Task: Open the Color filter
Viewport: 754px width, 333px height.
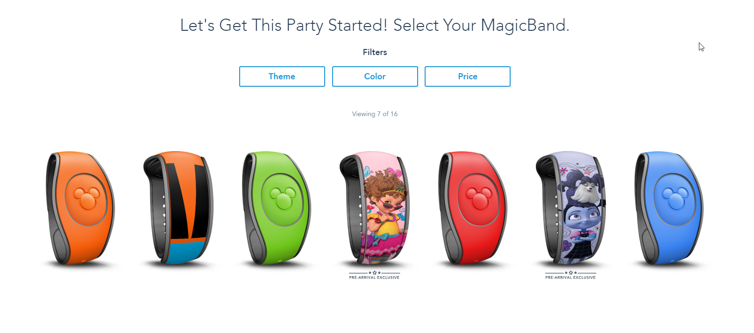Action: point(375,76)
